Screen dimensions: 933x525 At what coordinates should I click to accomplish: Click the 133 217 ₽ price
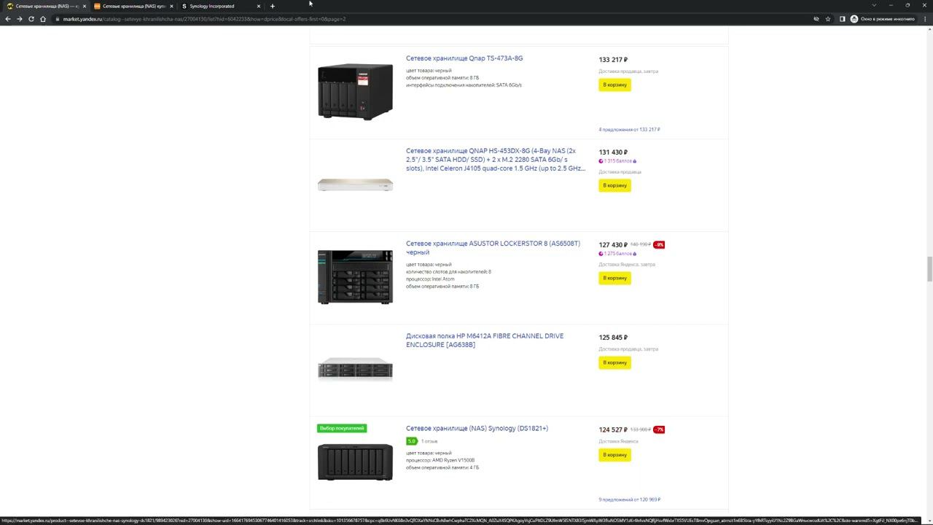point(613,60)
